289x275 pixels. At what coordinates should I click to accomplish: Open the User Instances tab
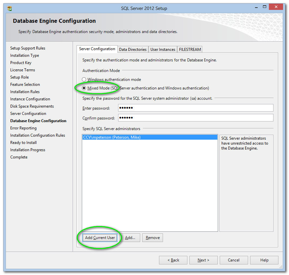click(x=163, y=50)
